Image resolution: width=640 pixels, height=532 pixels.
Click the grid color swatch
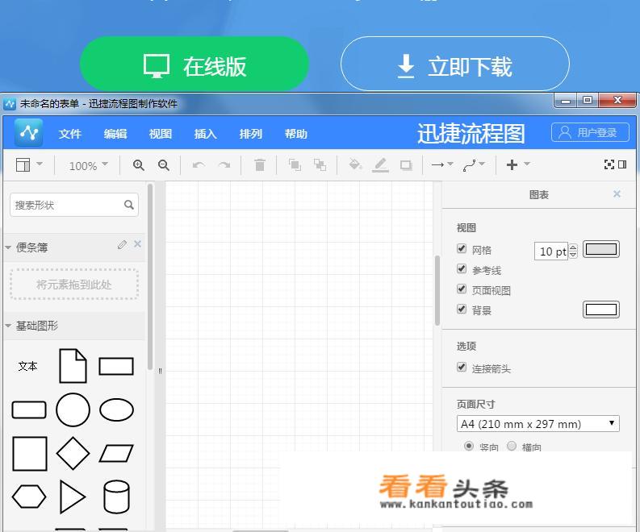[x=600, y=249]
